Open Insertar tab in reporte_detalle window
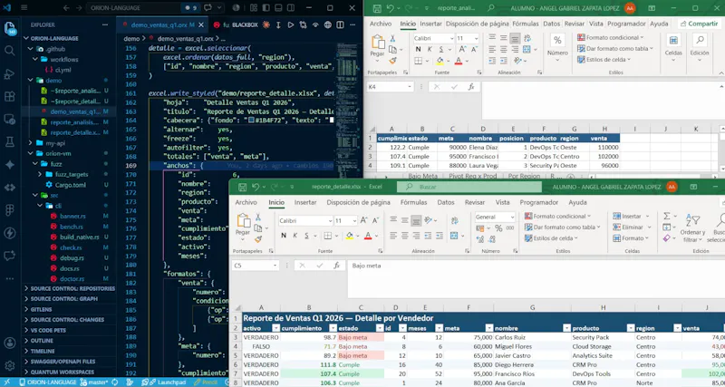Viewport: 725px width, 387px height. tap(305, 202)
